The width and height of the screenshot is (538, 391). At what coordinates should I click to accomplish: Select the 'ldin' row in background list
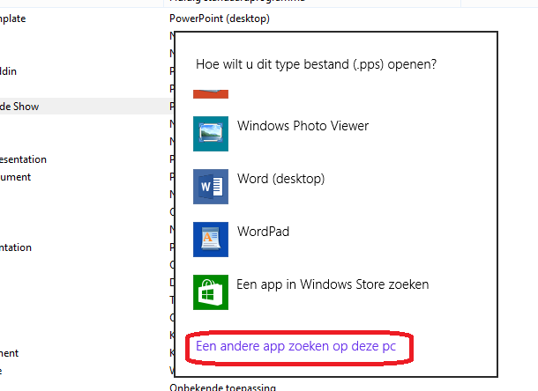pos(8,71)
